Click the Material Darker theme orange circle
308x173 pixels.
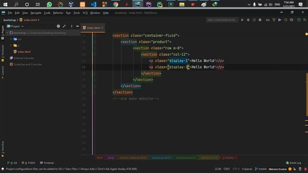pos(290,169)
